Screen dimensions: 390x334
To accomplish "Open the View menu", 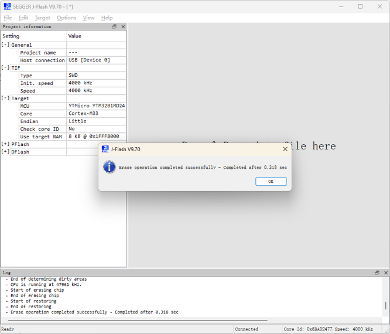I will coord(89,18).
